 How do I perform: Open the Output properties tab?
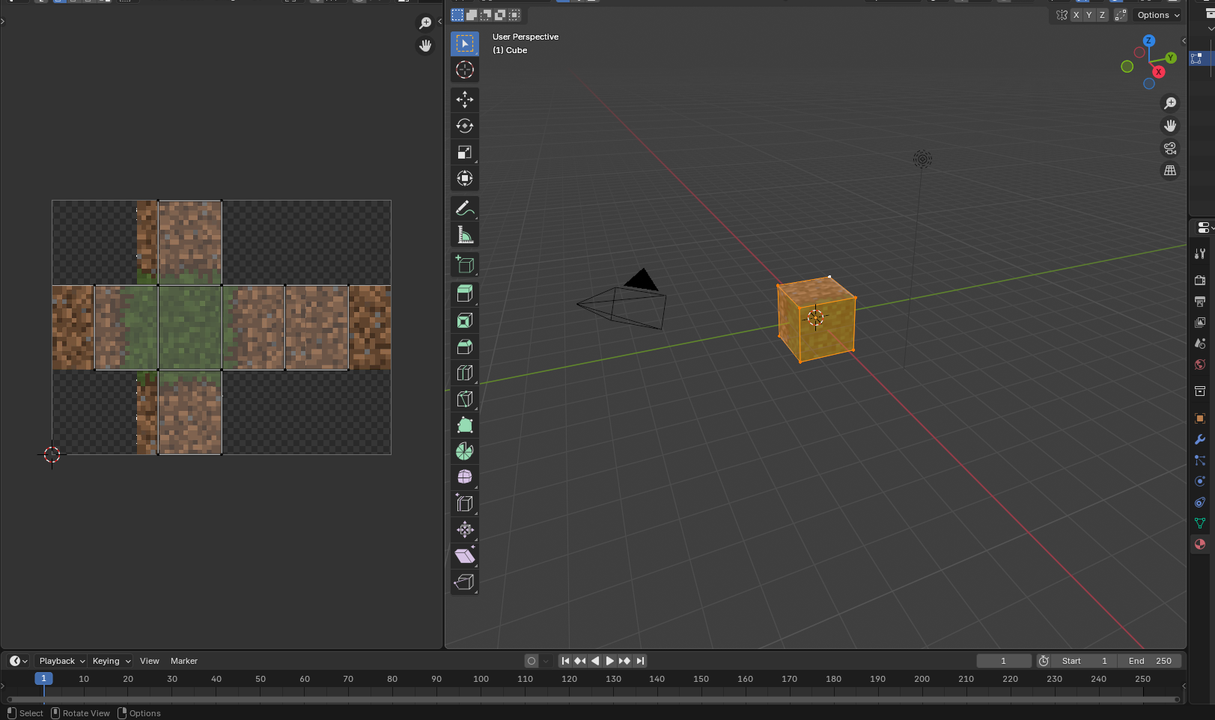pyautogui.click(x=1200, y=301)
